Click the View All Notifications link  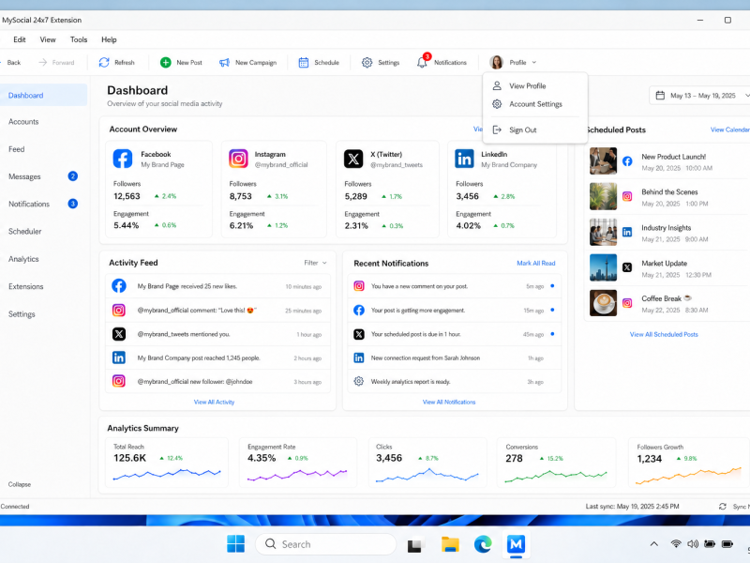click(x=449, y=402)
